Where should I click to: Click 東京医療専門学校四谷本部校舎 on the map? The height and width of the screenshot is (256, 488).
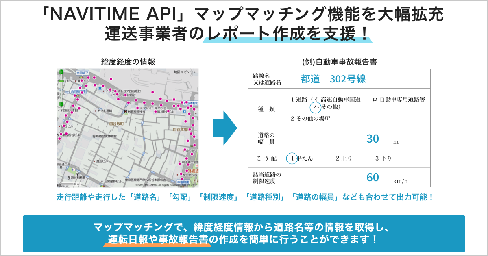coord(145,180)
